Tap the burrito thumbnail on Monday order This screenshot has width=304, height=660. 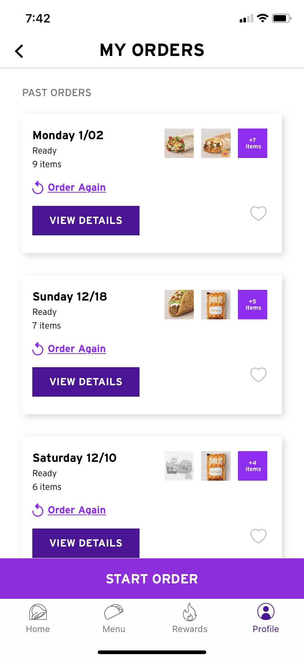point(179,143)
